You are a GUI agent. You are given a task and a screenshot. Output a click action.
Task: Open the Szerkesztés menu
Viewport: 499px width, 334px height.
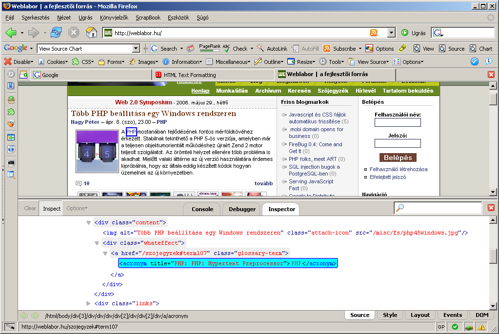(x=35, y=18)
